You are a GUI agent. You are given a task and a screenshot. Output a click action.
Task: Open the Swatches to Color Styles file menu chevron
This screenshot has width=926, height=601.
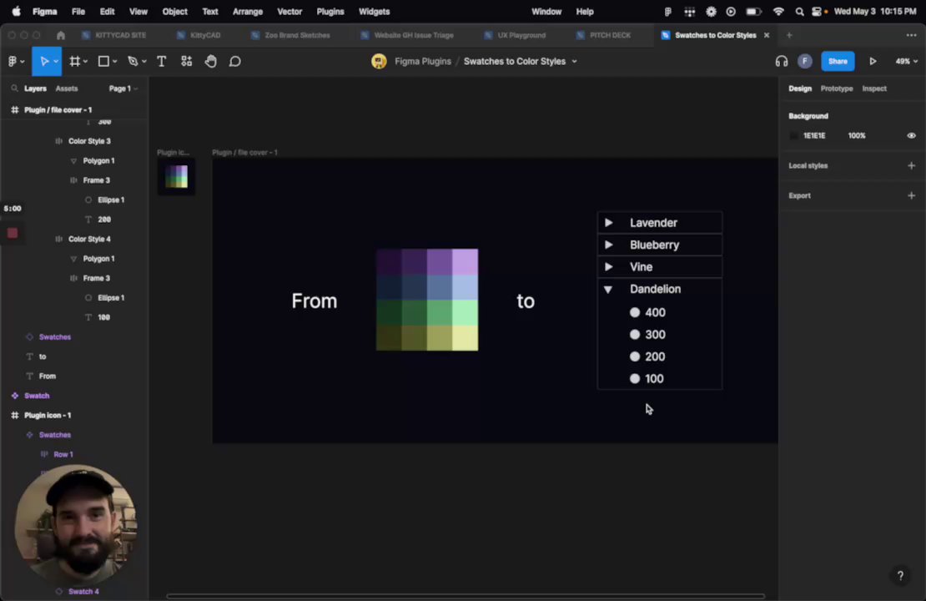coord(574,61)
